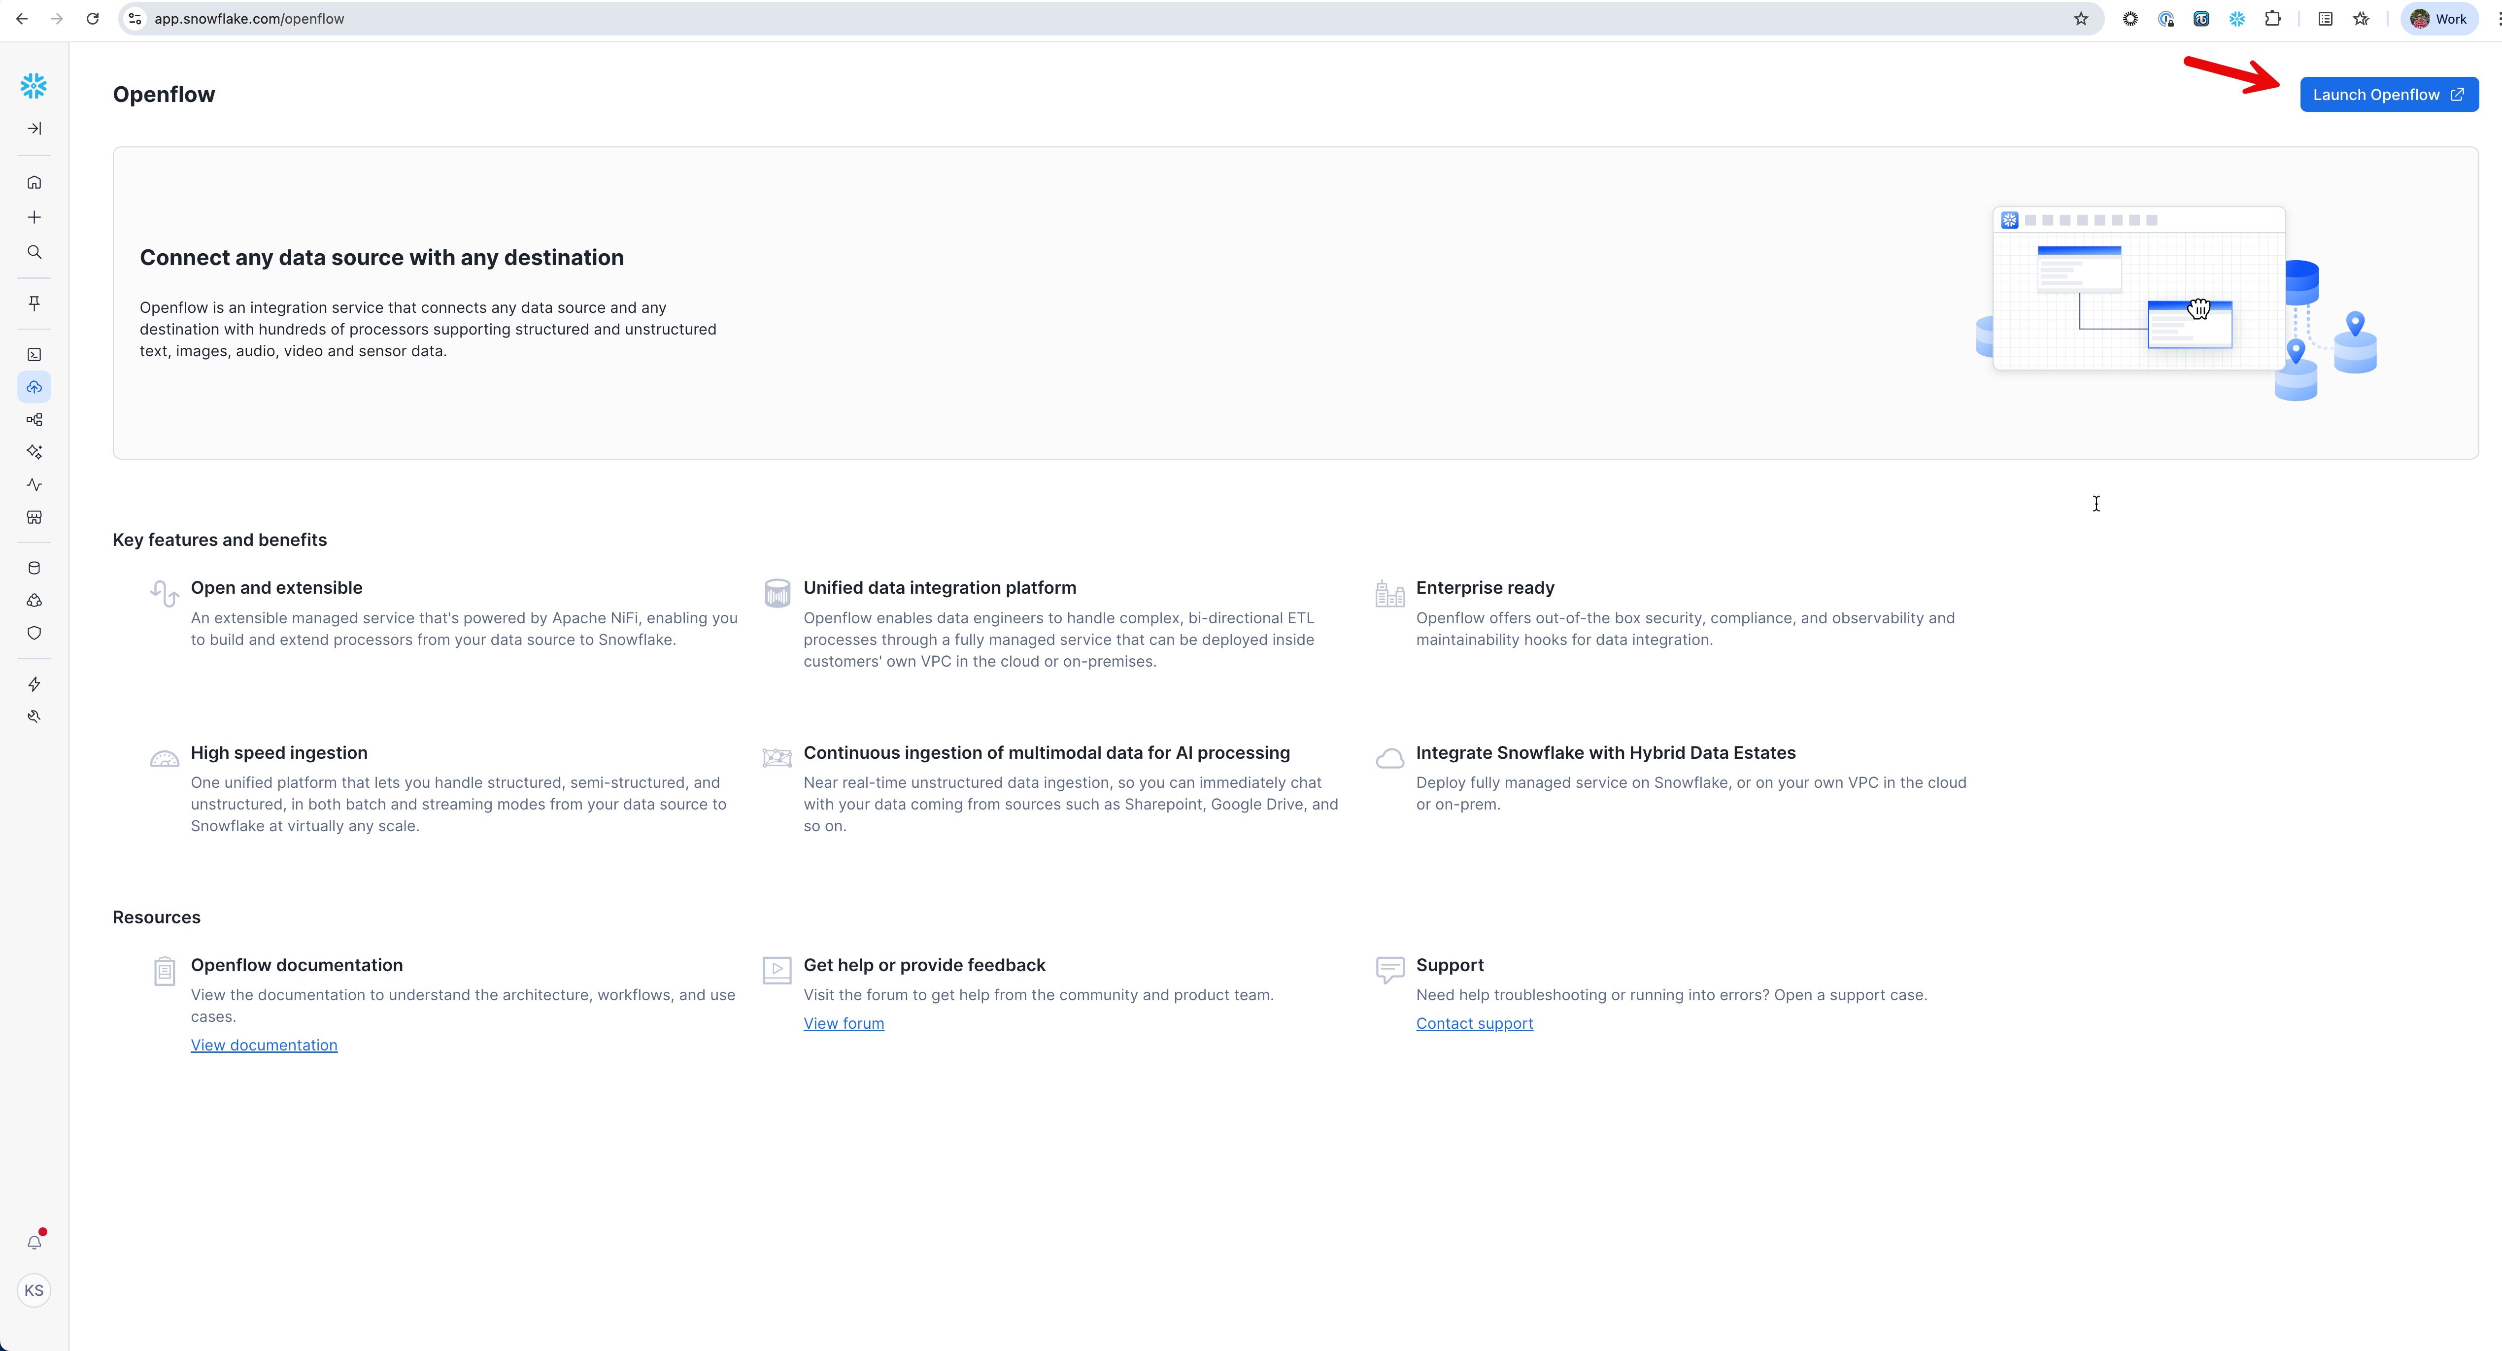
Task: Pin the page using sidebar pin icon
Action: pos(34,302)
